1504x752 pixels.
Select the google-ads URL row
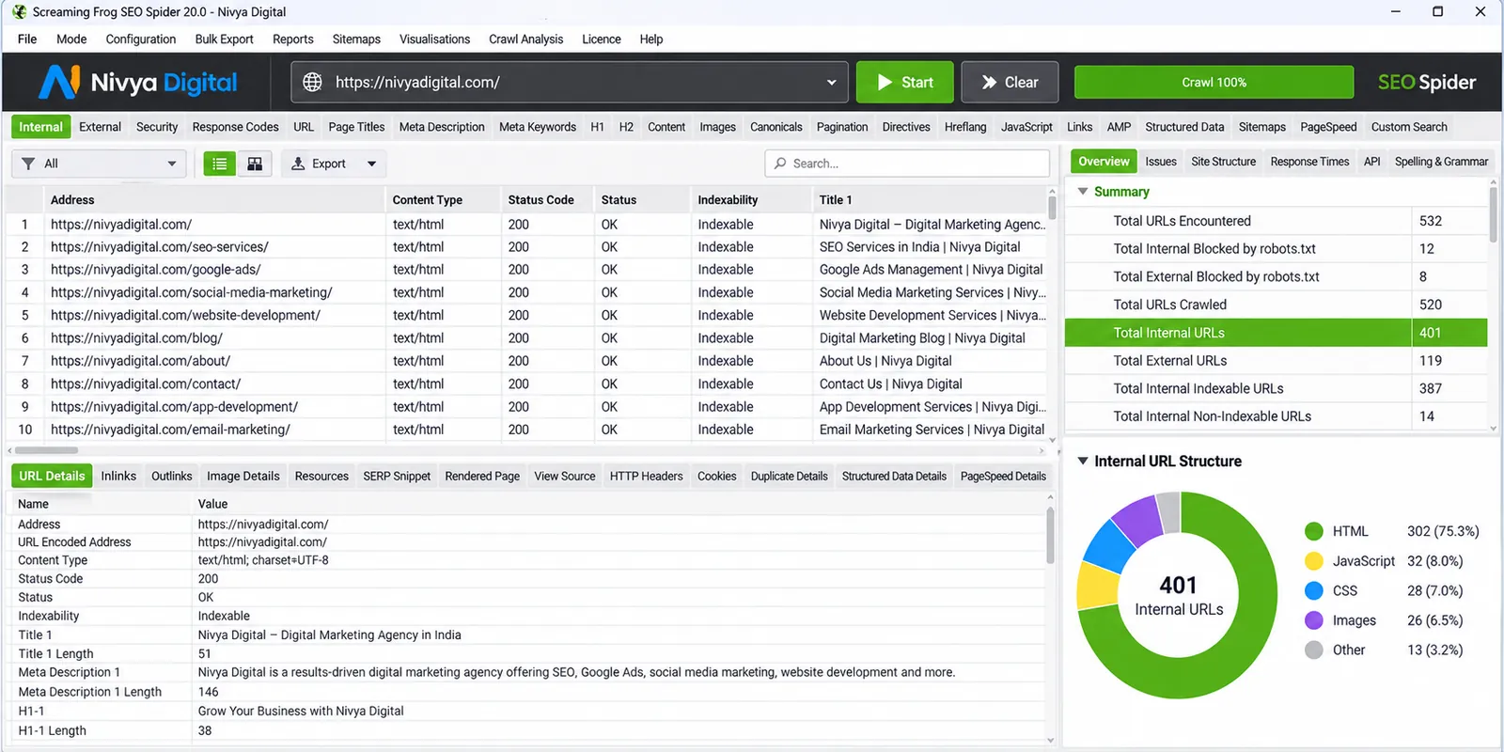pos(526,270)
